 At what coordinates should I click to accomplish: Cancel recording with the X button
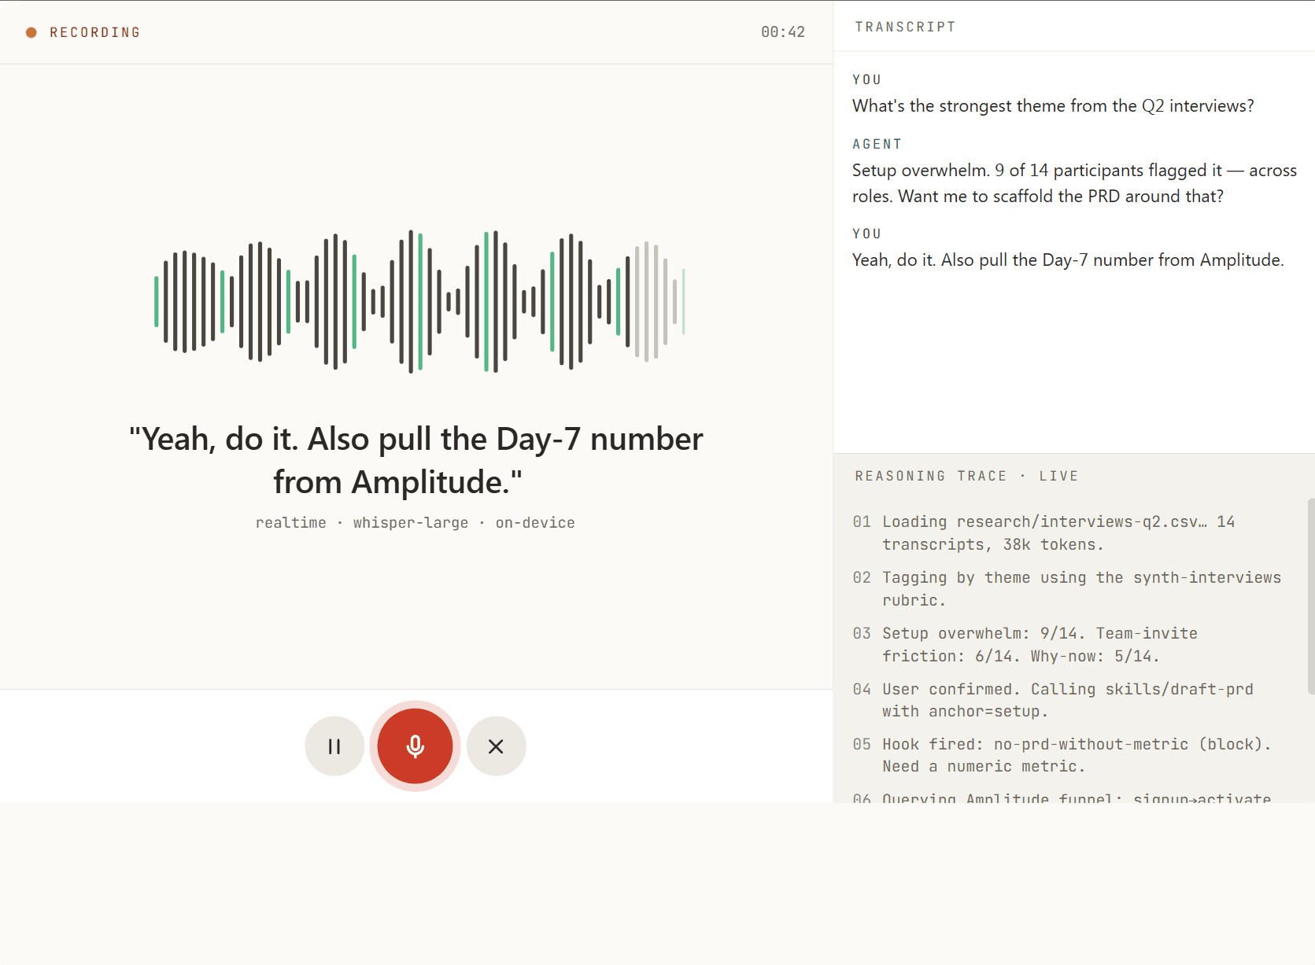point(496,746)
